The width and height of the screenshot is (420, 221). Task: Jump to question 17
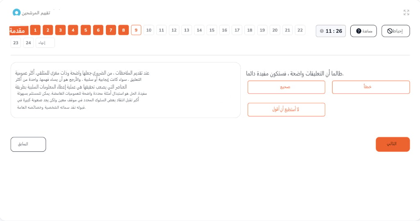(x=237, y=30)
